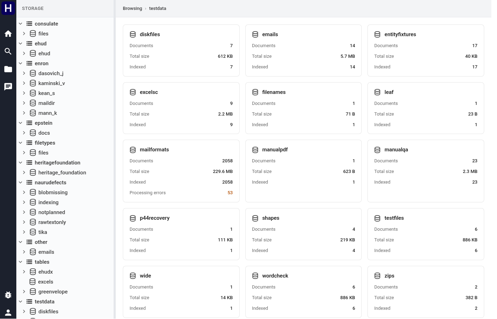Open the entityfixtures dataset title
The width and height of the screenshot is (497, 319).
pyautogui.click(x=400, y=34)
